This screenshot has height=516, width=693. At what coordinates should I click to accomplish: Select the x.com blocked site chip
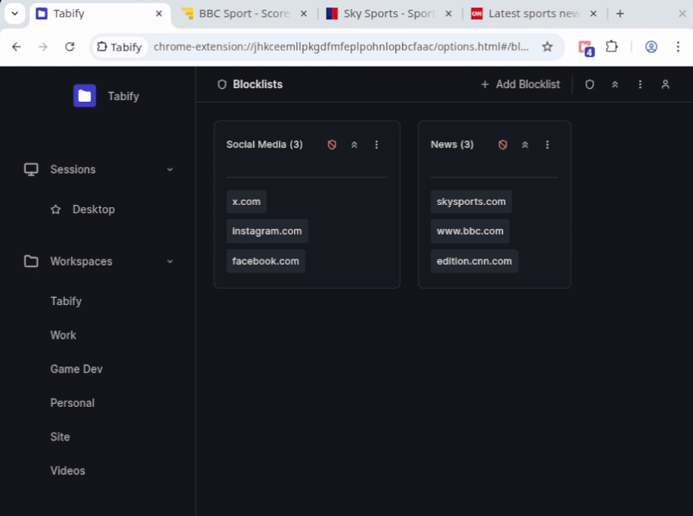coord(247,201)
